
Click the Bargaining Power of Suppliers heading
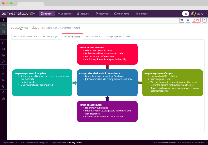coord(30,73)
